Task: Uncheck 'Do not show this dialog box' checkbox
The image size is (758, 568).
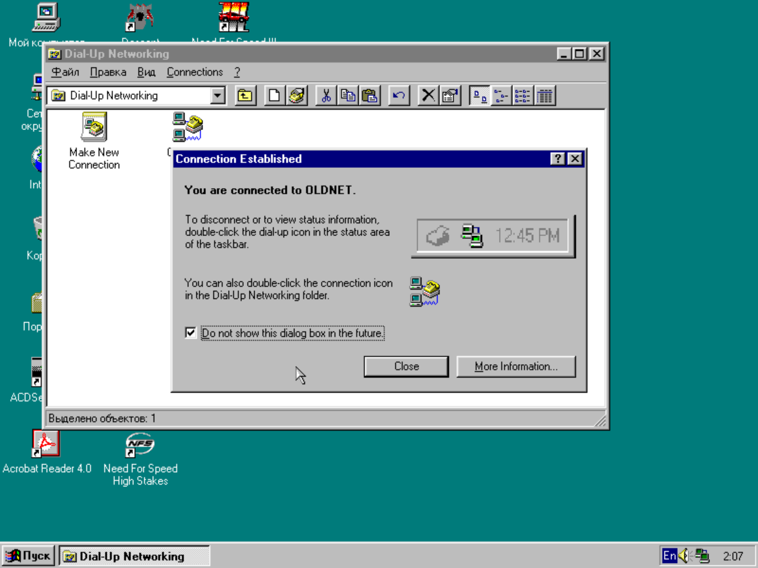Action: pos(191,333)
